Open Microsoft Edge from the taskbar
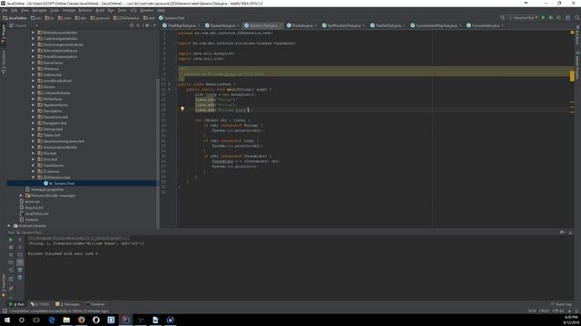581x326 pixels. click(x=52, y=320)
